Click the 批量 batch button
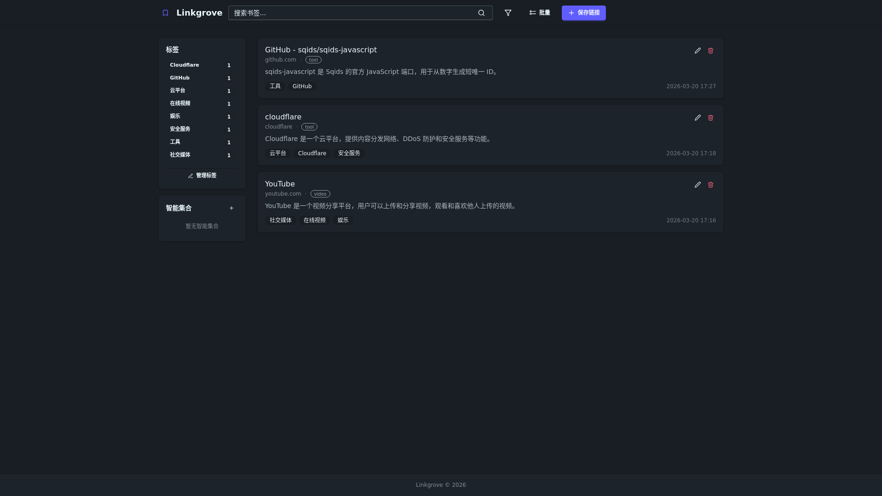This screenshot has width=882, height=496. [x=540, y=13]
